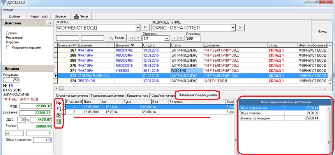Click the second empty search field

click(x=92, y=38)
